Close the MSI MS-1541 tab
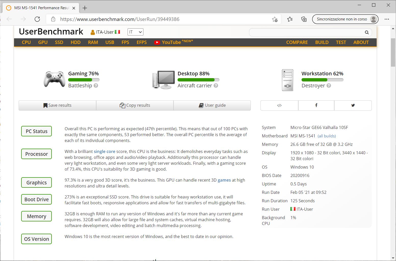This screenshot has height=261, width=396. 74,8
